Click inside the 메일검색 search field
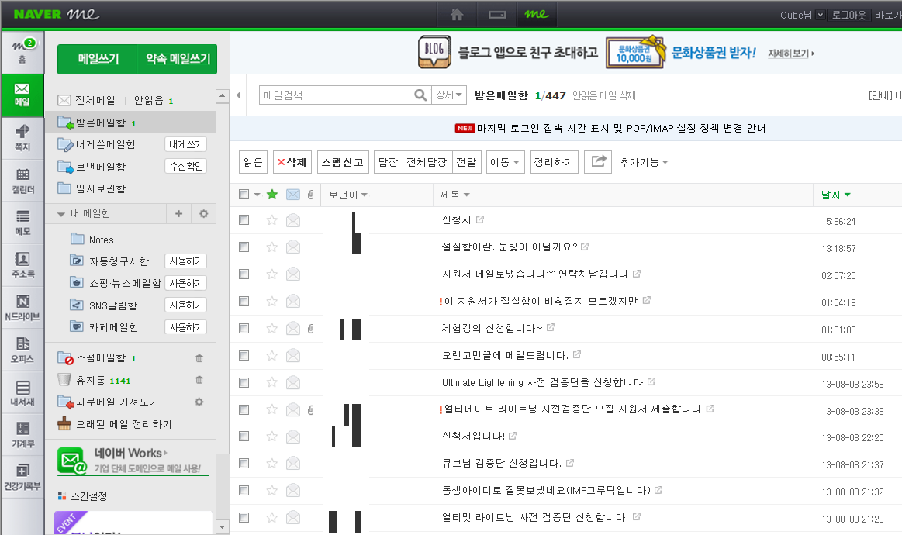The image size is (902, 535). coord(333,94)
